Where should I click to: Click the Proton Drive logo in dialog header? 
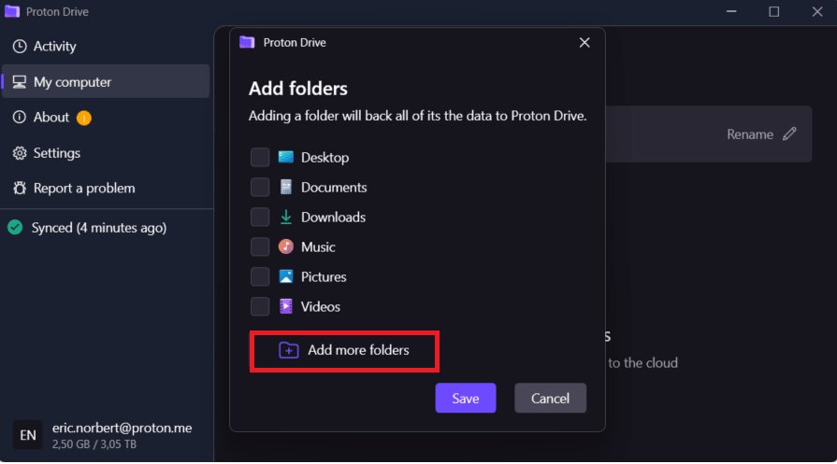tap(247, 42)
